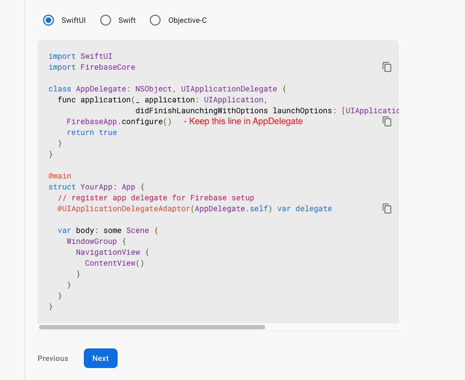
Task: Switch to Objective-C code sample
Action: (x=155, y=20)
